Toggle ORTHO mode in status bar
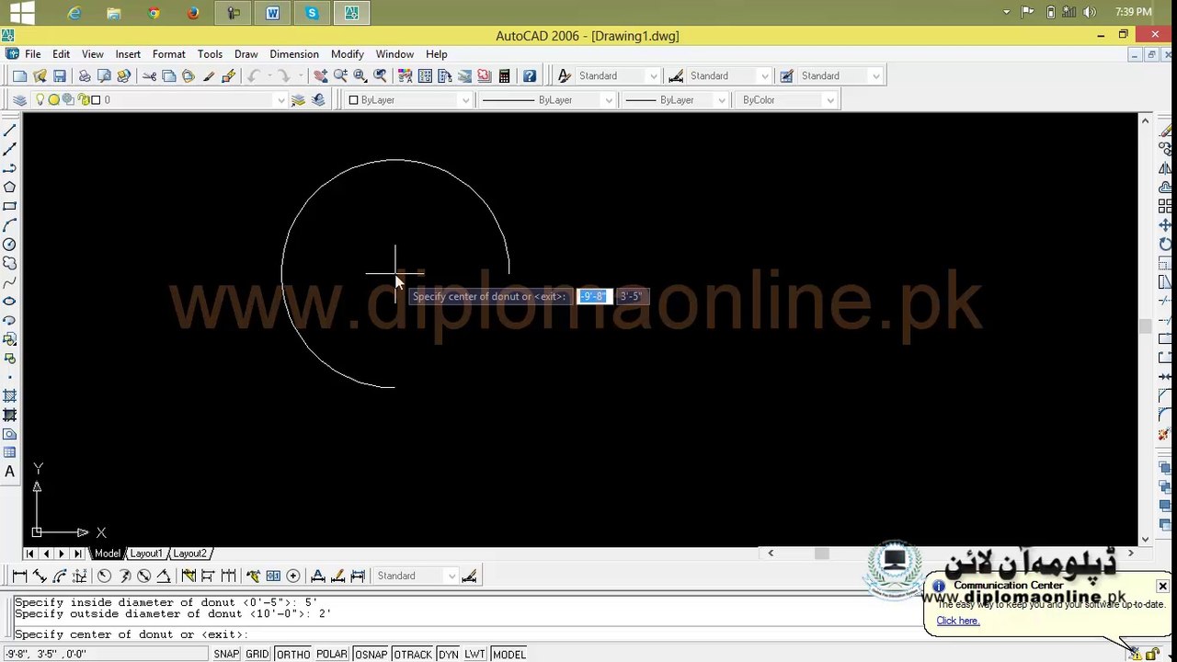Viewport: 1177px width, 662px height. 293,655
